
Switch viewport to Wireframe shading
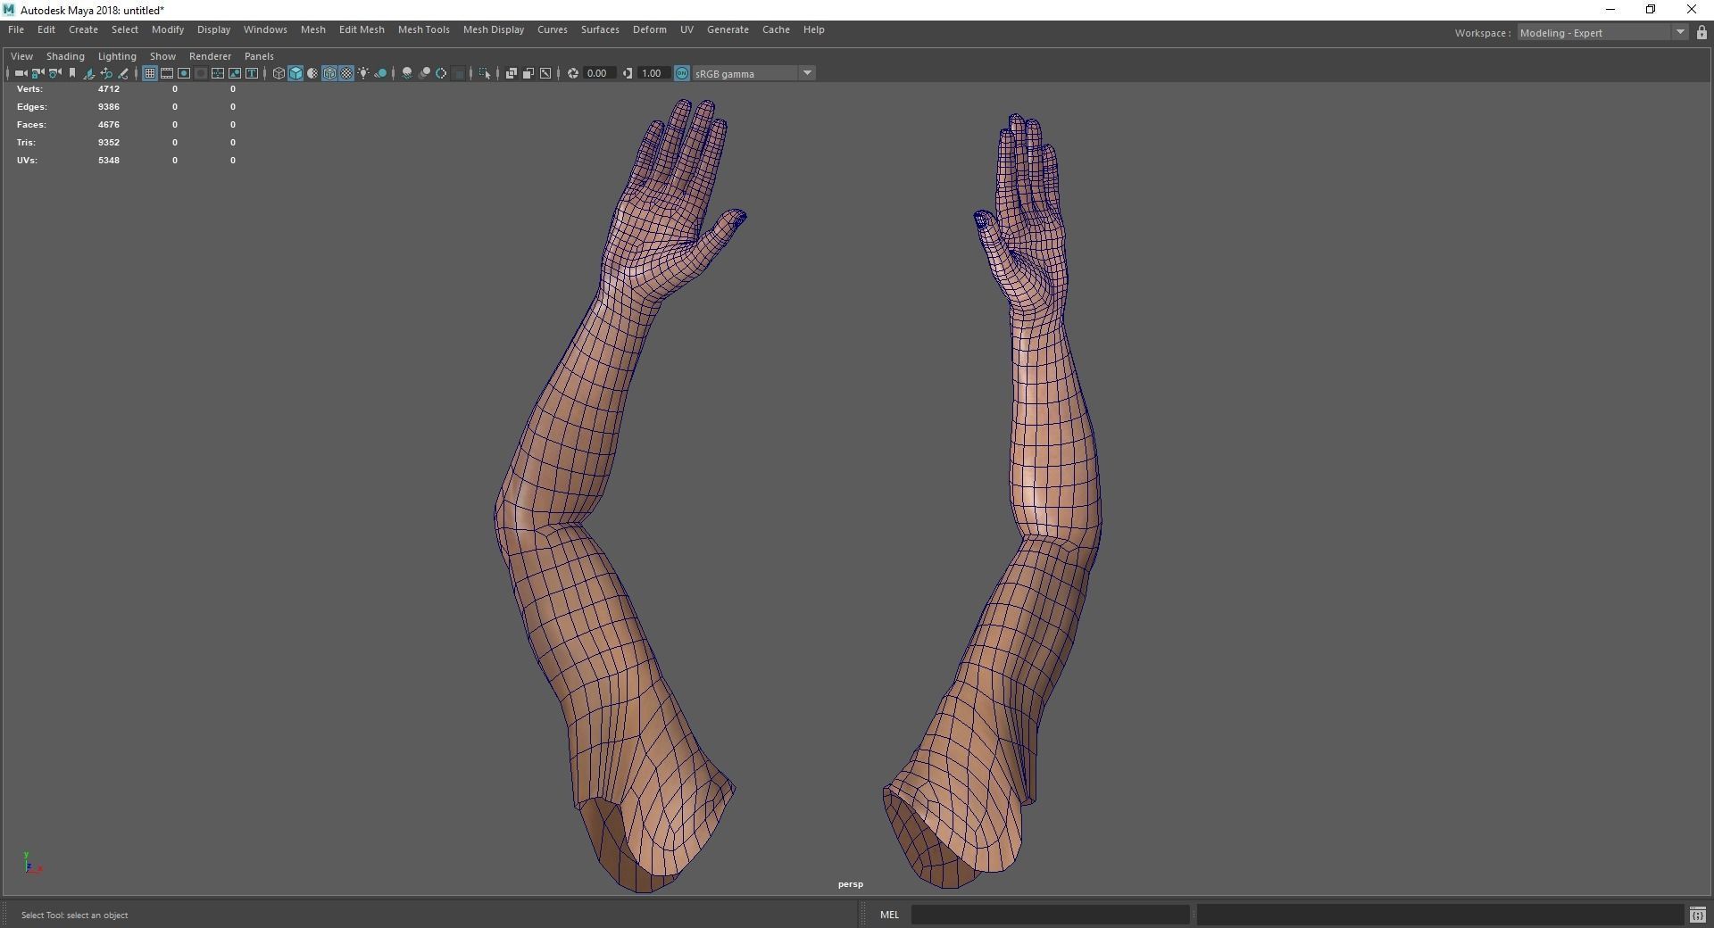(279, 73)
